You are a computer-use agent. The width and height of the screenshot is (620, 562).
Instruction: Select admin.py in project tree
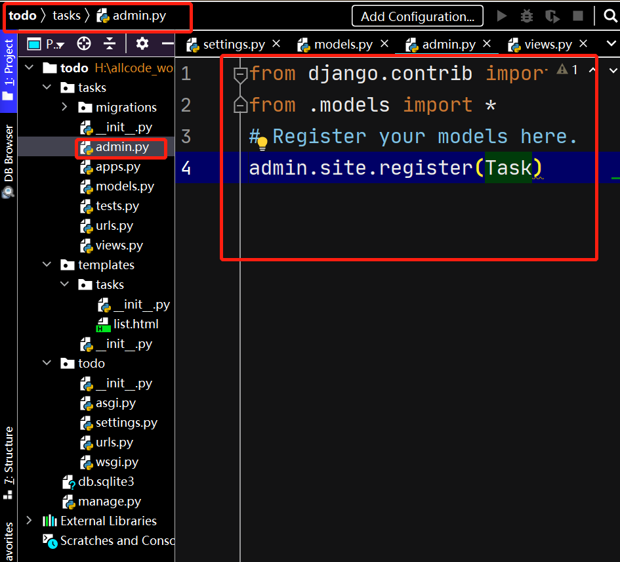point(114,147)
